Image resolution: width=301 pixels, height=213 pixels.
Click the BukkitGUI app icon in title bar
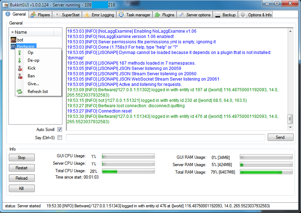tap(6, 5)
